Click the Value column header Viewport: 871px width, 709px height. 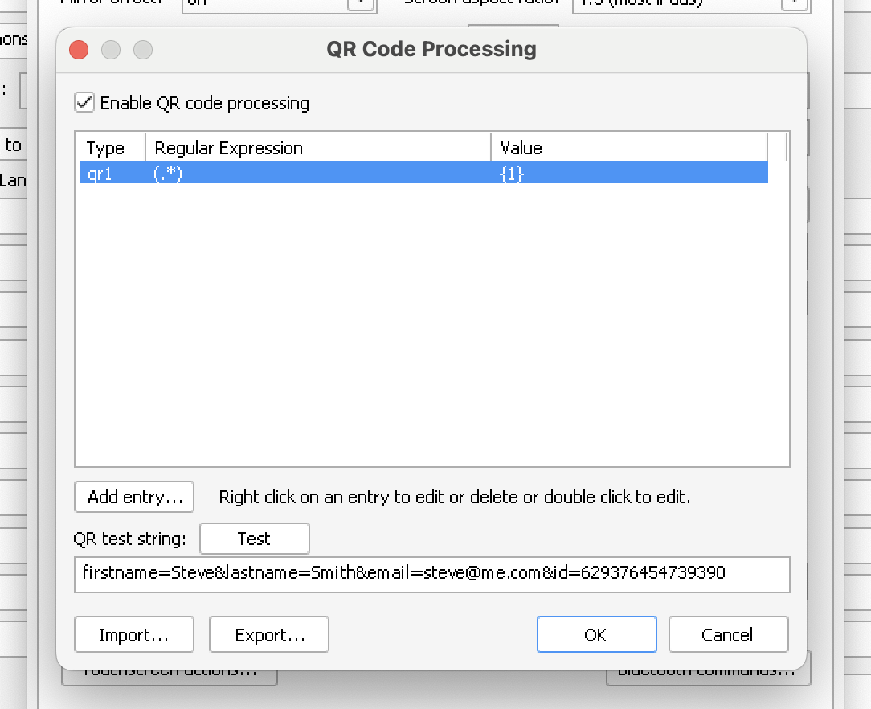(x=627, y=148)
